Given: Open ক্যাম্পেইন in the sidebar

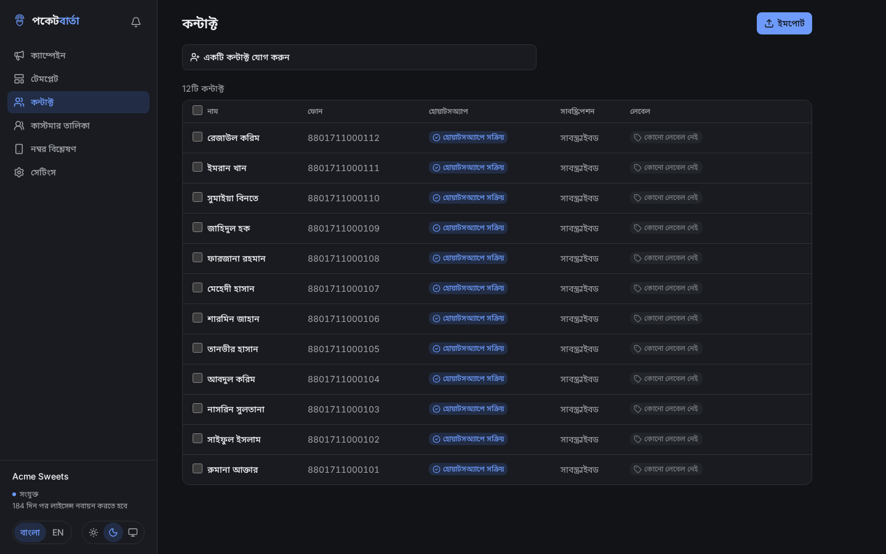Looking at the screenshot, I should 78,55.
